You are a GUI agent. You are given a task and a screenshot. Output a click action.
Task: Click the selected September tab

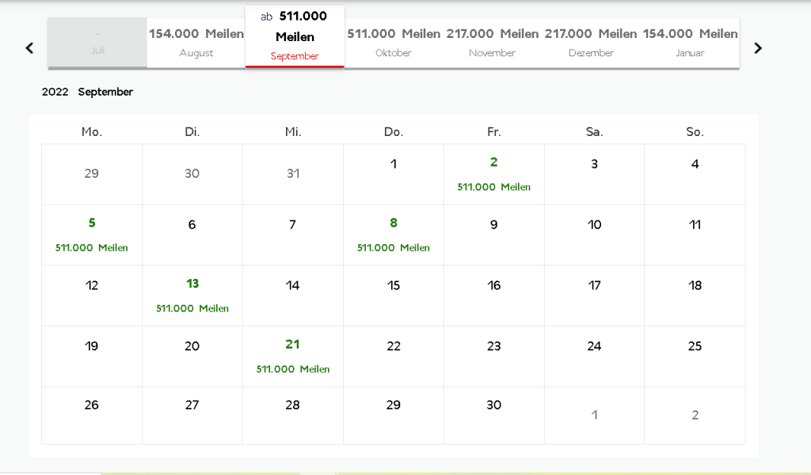295,37
